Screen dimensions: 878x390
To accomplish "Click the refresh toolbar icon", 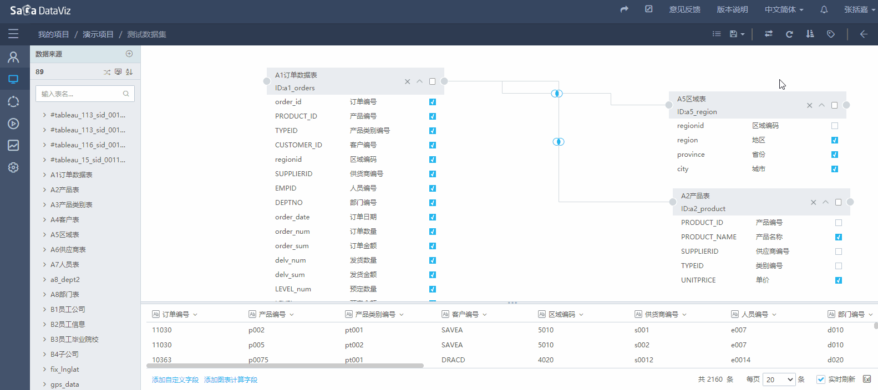I will (789, 34).
